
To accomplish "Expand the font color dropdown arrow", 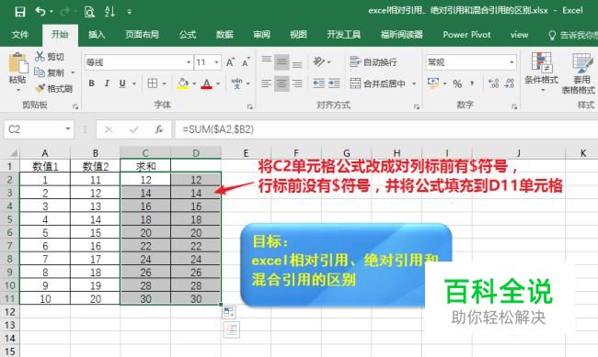I will (218, 84).
